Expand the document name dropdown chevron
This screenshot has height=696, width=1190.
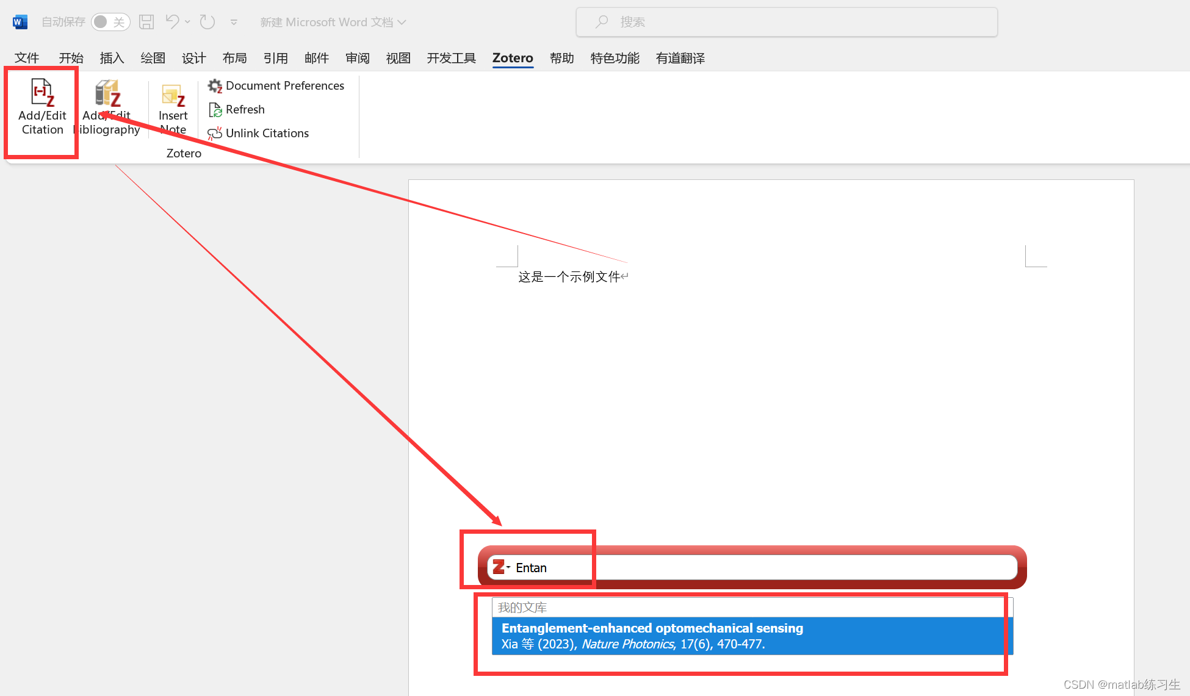402,22
